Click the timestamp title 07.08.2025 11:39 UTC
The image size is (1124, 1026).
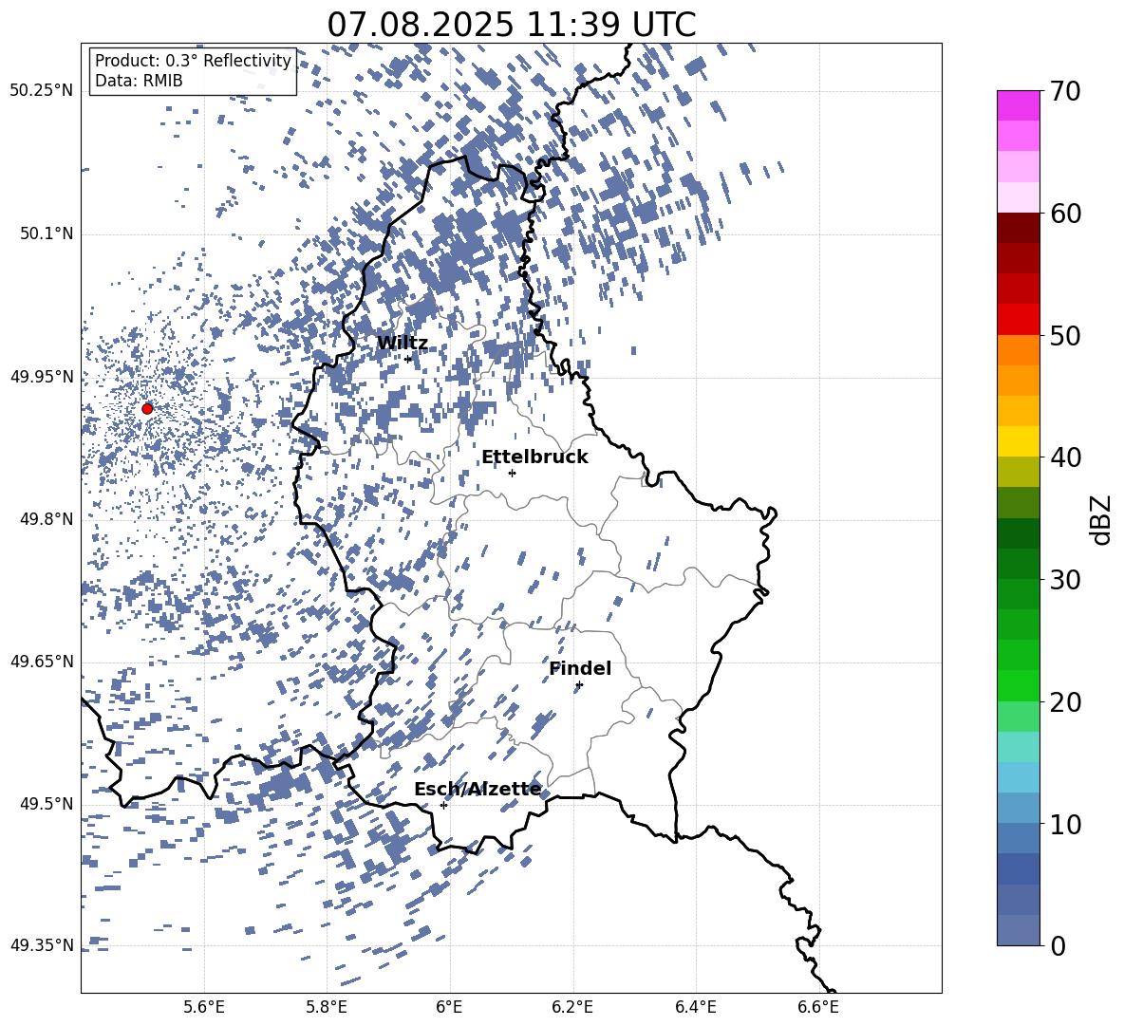tap(511, 25)
